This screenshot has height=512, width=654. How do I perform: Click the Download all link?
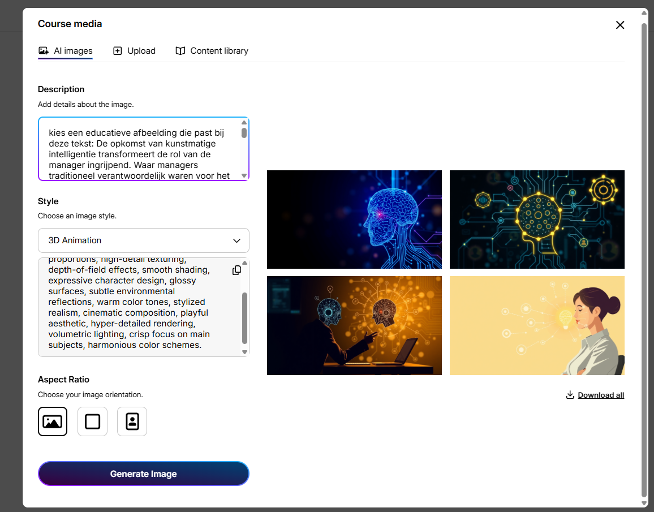(601, 395)
